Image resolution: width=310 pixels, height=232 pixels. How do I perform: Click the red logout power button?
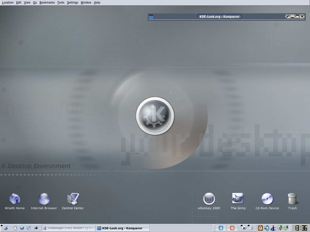232,228
